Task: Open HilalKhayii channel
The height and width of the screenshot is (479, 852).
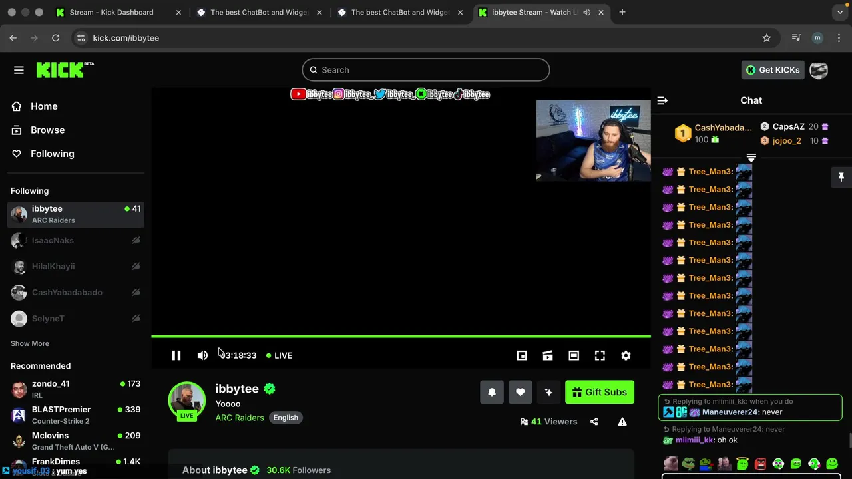Action: tap(76, 266)
